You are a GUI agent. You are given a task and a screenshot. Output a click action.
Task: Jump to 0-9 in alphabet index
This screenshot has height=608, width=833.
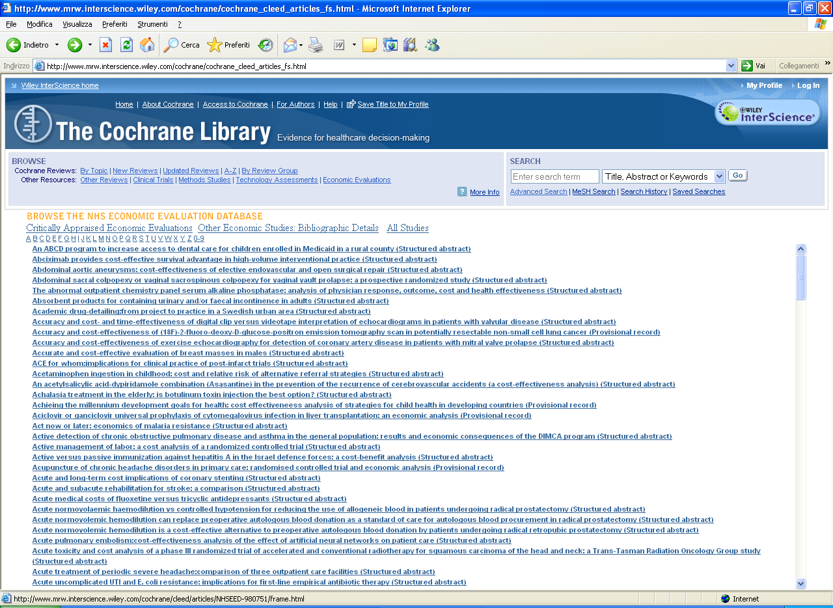pyautogui.click(x=198, y=238)
